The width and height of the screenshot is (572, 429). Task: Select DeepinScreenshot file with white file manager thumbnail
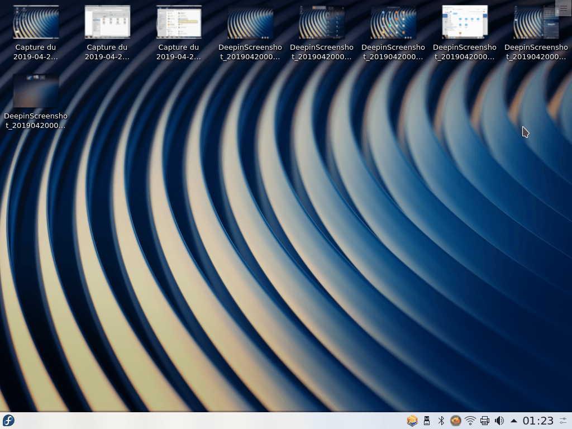(465, 33)
